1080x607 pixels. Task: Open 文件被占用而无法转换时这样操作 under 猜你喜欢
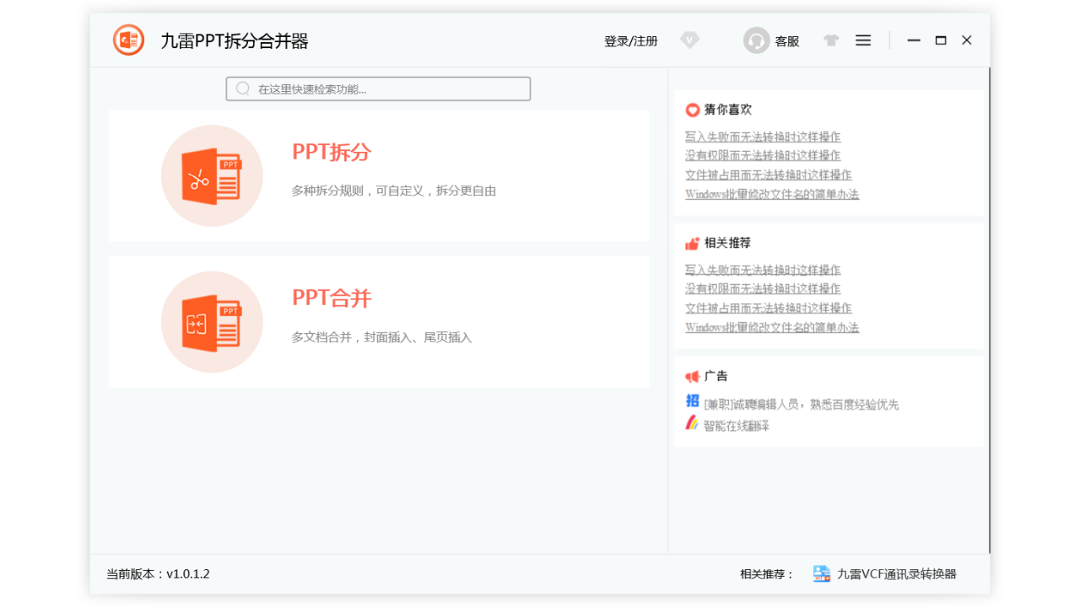pyautogui.click(x=769, y=175)
